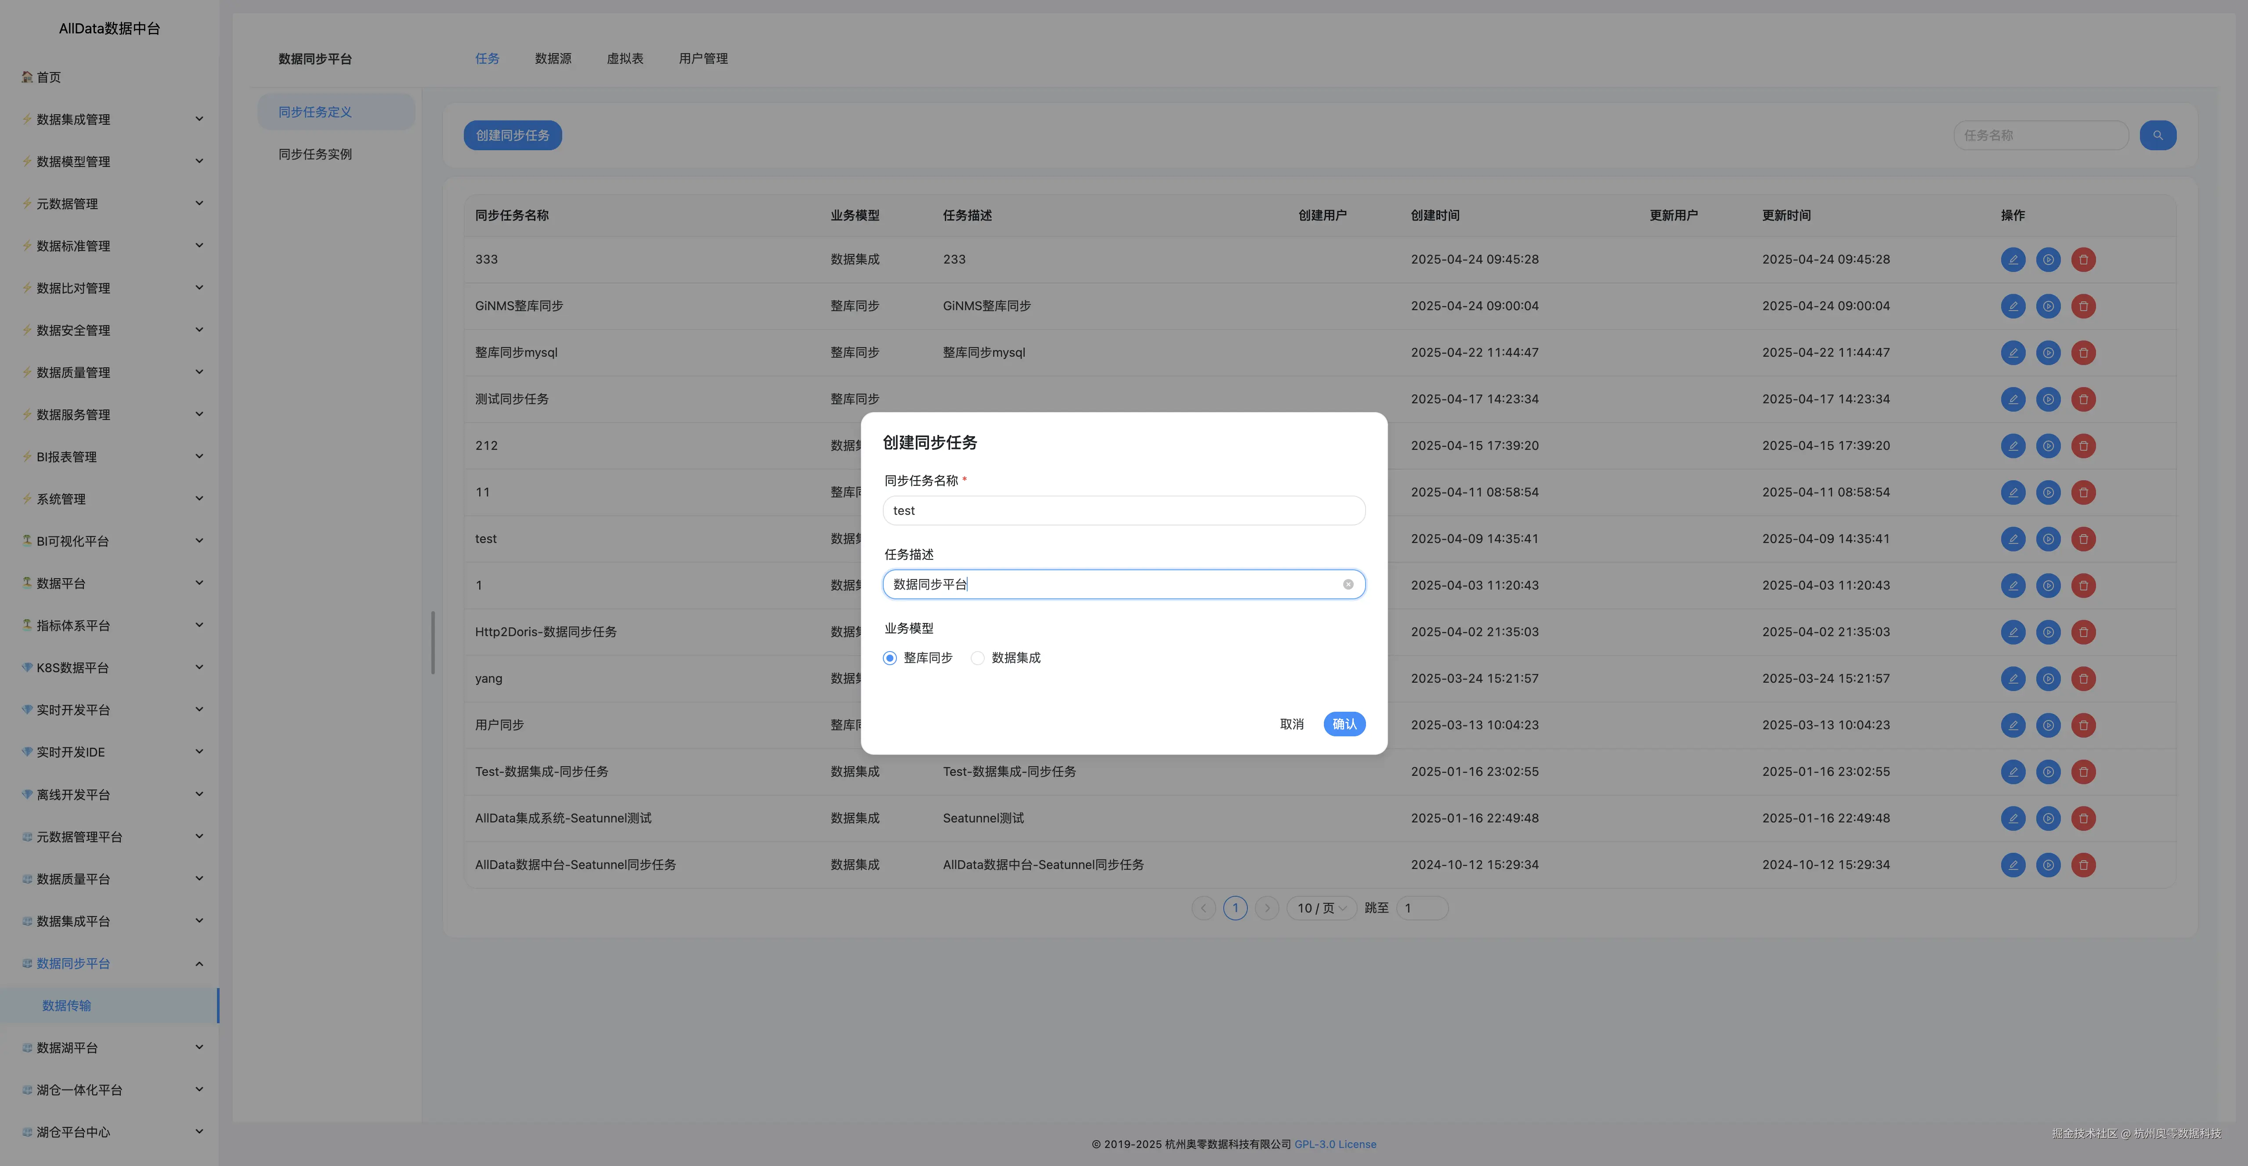2248x1166 pixels.
Task: Open the 同步任务实例 menu item
Action: point(315,155)
